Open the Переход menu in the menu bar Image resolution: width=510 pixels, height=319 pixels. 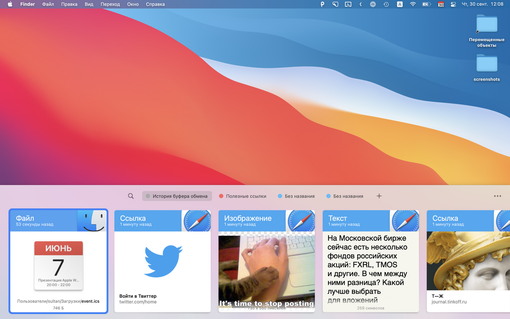[x=110, y=4]
